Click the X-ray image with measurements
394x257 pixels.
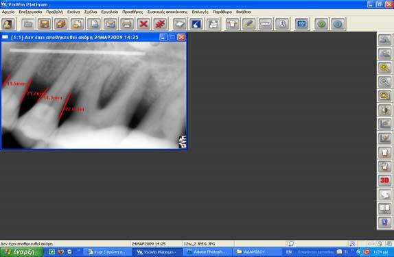tap(94, 95)
